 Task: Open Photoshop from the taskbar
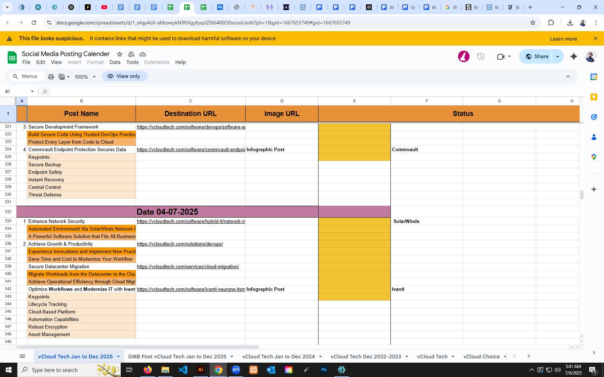click(x=324, y=370)
